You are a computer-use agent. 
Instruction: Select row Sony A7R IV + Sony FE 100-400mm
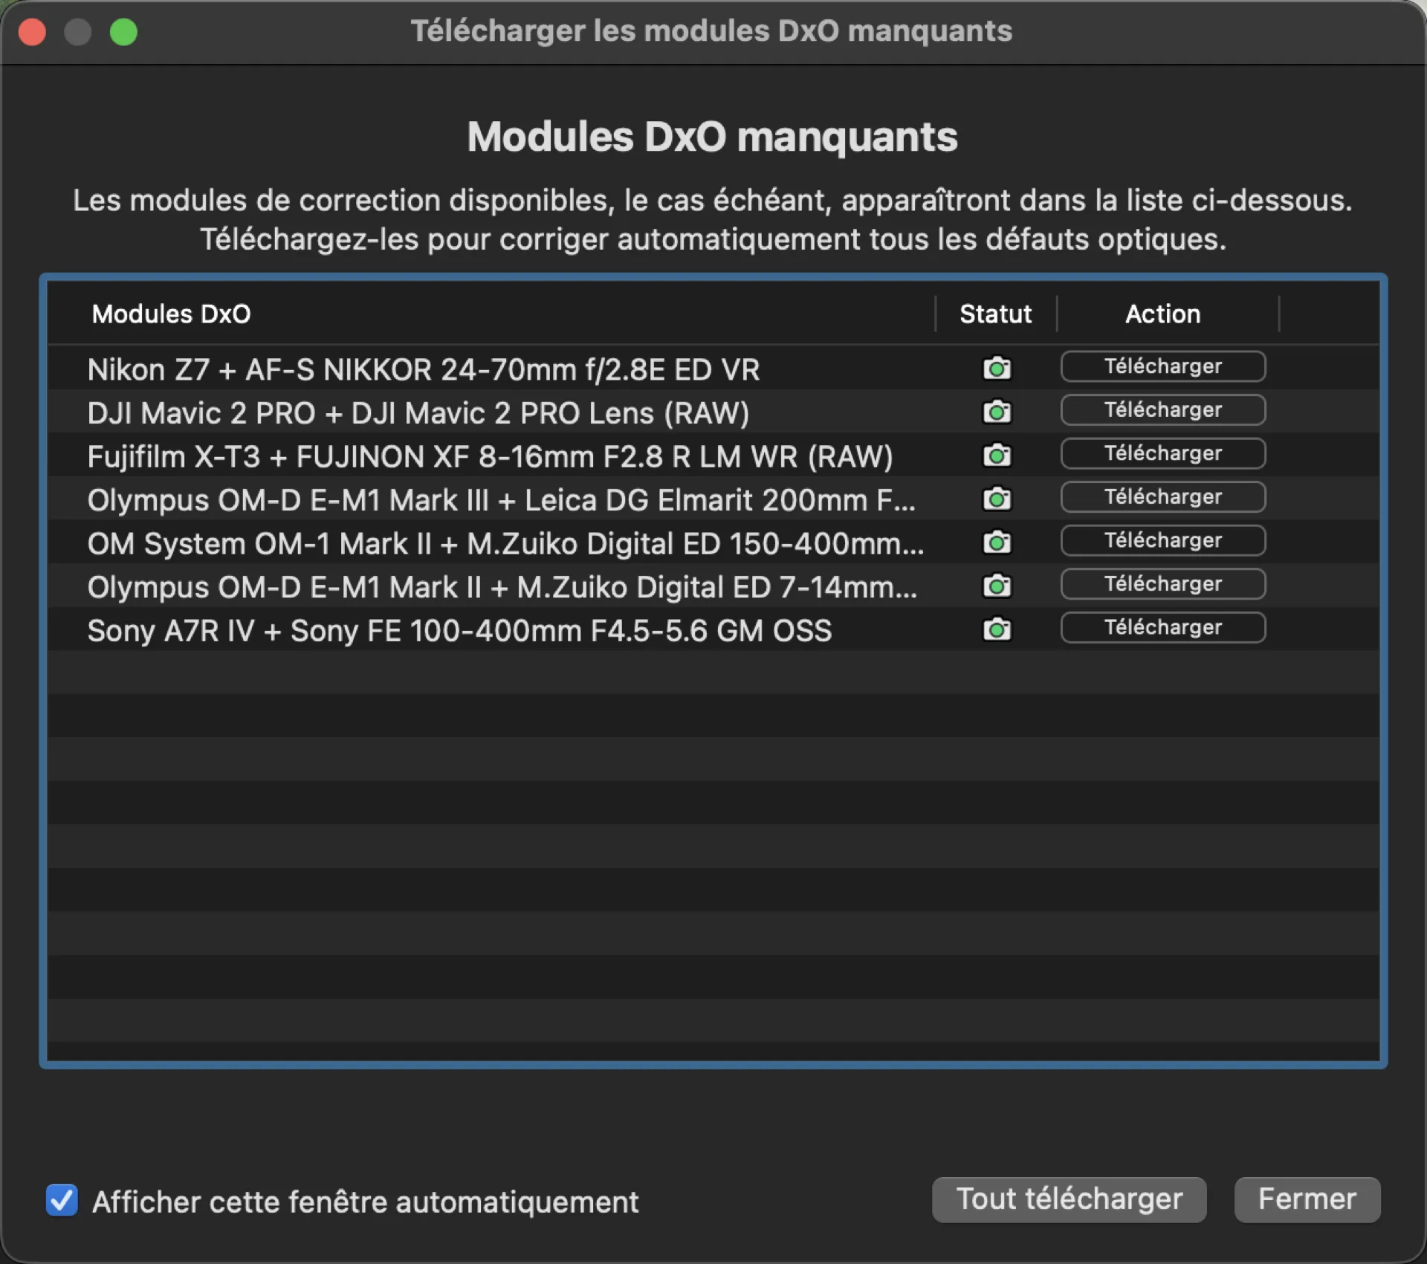pyautogui.click(x=713, y=629)
